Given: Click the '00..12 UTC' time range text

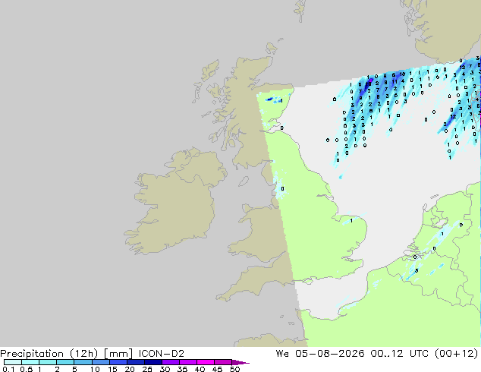Looking at the screenshot, I should point(399,354).
